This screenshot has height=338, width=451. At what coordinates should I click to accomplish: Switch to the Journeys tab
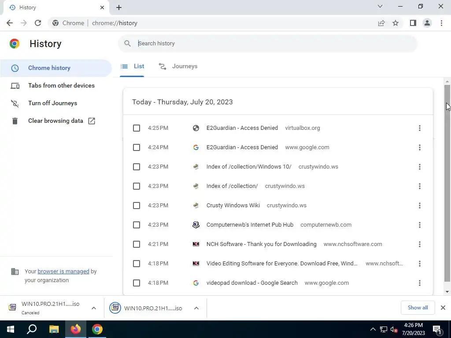[x=178, y=66]
